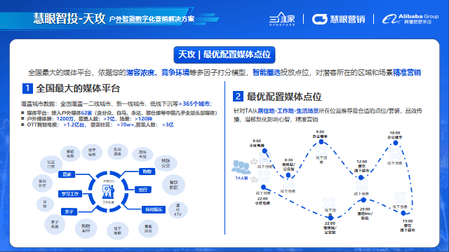Click the blue number 1 badge
The image size is (449, 252).
[x=27, y=88]
